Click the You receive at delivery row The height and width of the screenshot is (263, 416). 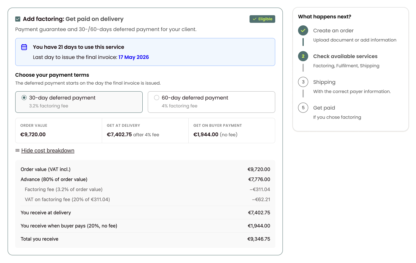pos(145,213)
